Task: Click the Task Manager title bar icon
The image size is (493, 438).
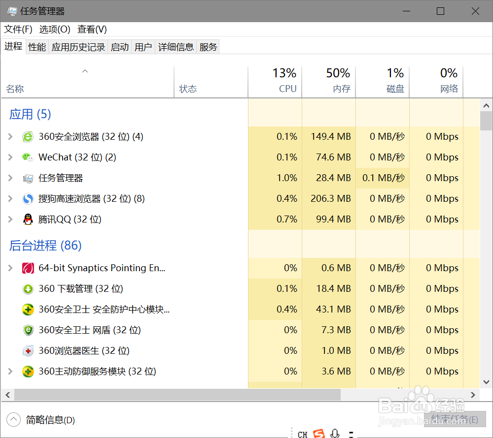Action: tap(12, 11)
